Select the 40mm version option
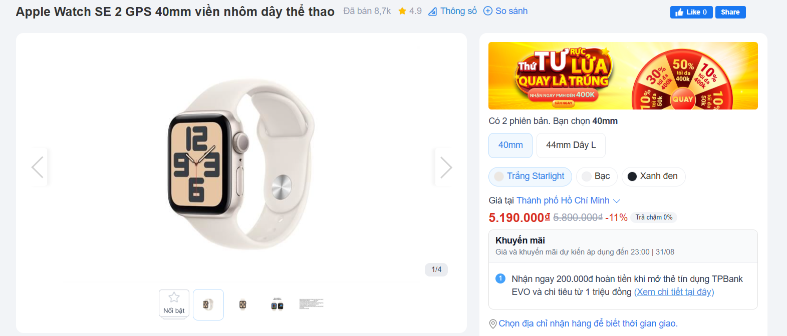The width and height of the screenshot is (787, 336). (510, 145)
